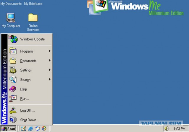The width and height of the screenshot is (189, 132).
Task: Click the Online Services folder icon
Action: (x=33, y=18)
